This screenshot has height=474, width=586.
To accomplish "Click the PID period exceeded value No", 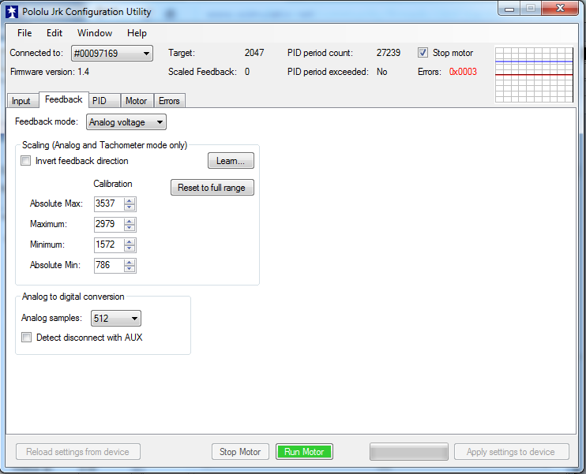I will pos(382,72).
